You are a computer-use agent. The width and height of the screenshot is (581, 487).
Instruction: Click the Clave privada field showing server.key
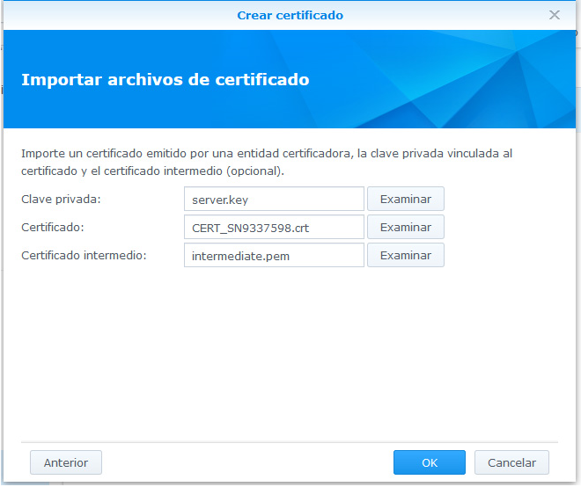click(274, 199)
